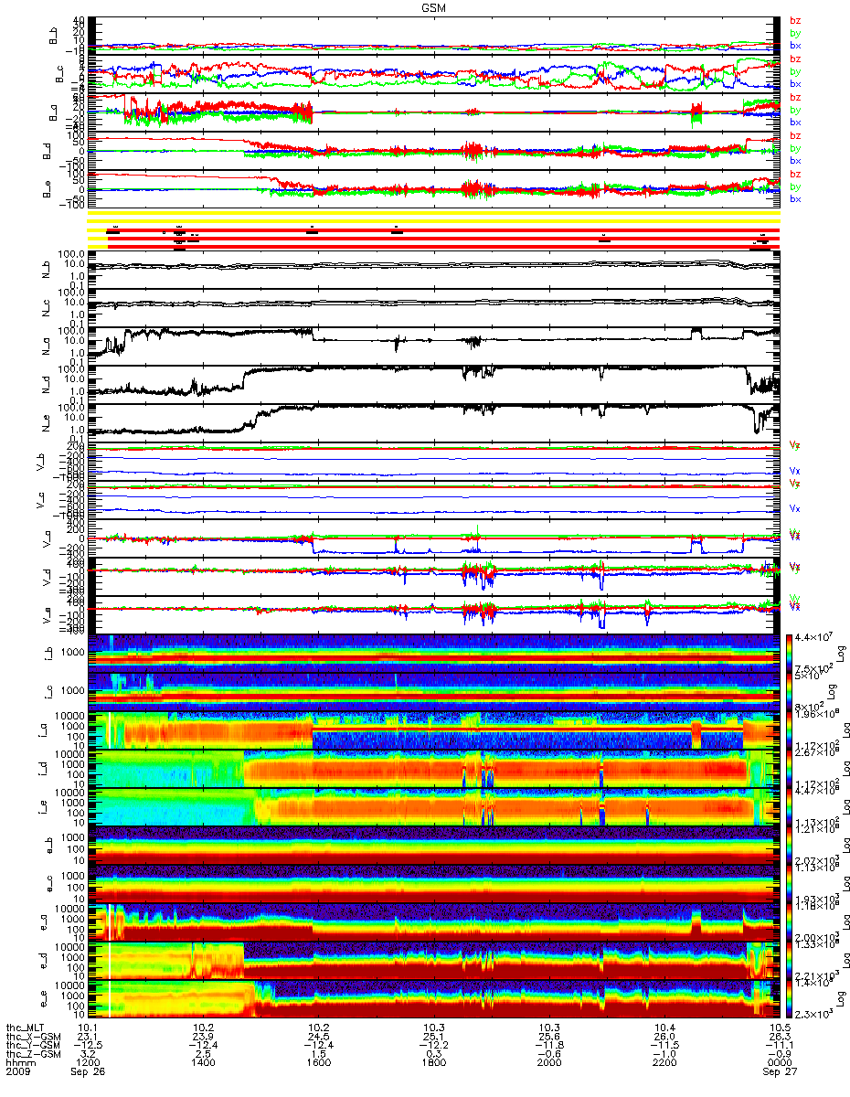The height and width of the screenshot is (1097, 850).
Task: Click the Vx legend of V_b panel
Action: pyautogui.click(x=795, y=470)
